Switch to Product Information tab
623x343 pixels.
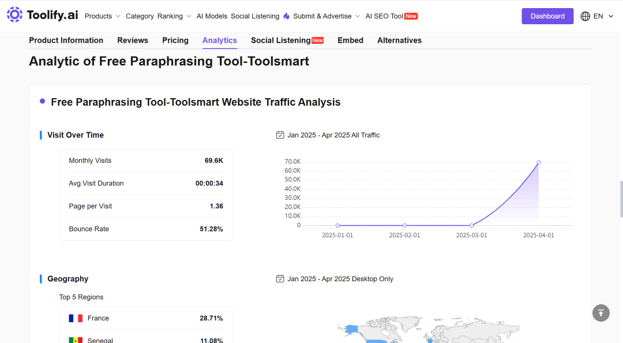[66, 40]
